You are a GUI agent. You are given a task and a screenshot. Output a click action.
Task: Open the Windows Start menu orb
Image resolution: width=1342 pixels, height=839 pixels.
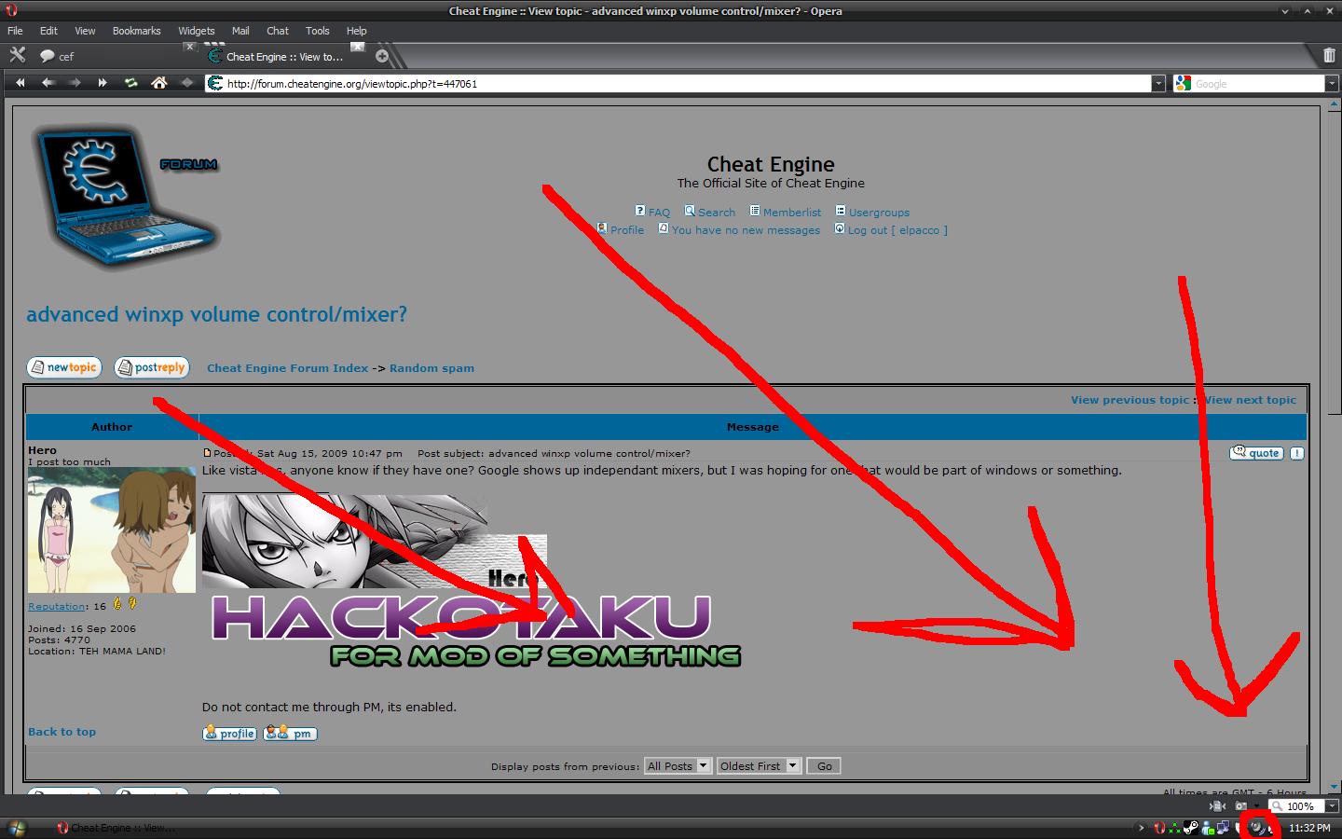point(17,828)
